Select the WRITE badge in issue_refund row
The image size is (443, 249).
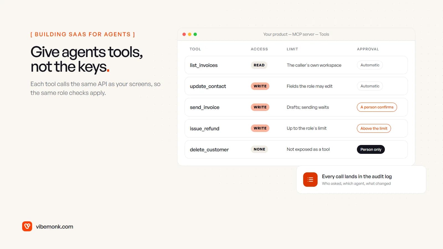tap(260, 128)
